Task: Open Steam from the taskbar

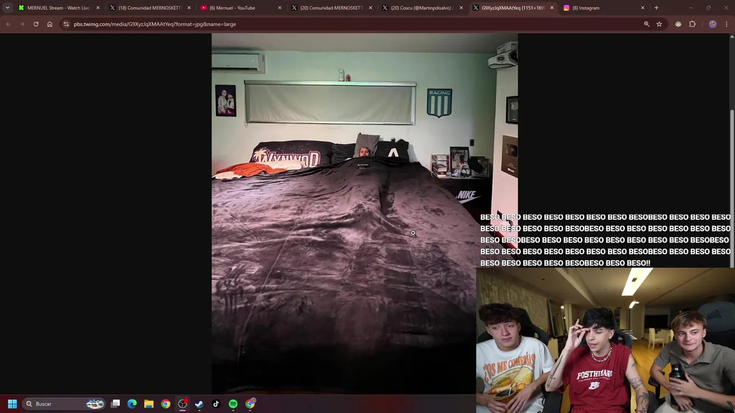Action: coord(199,404)
